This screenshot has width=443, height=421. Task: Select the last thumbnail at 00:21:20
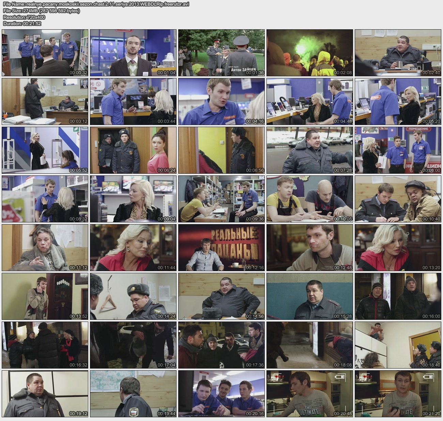tap(398, 394)
